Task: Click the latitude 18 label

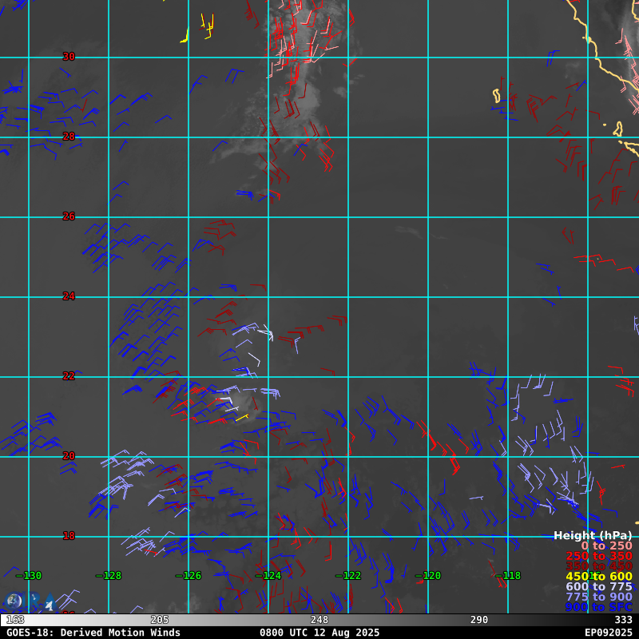Action: pyautogui.click(x=69, y=536)
